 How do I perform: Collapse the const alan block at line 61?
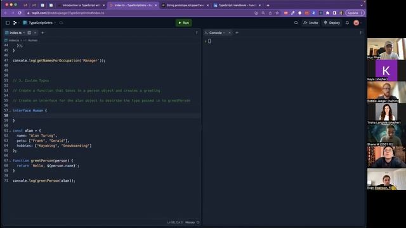point(10,131)
